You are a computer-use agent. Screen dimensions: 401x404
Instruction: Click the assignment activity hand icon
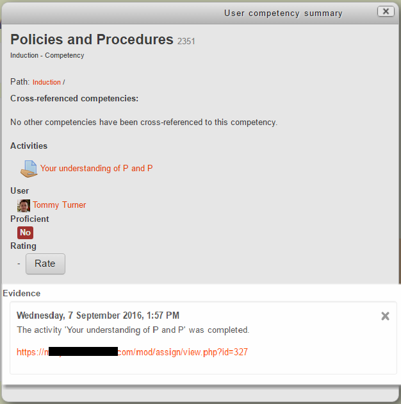[x=29, y=169]
